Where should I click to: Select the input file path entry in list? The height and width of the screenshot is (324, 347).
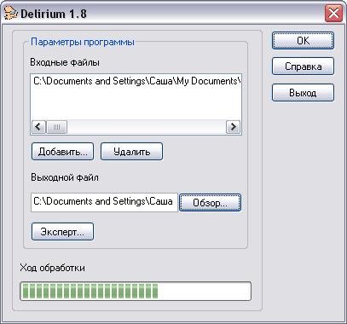(x=137, y=81)
